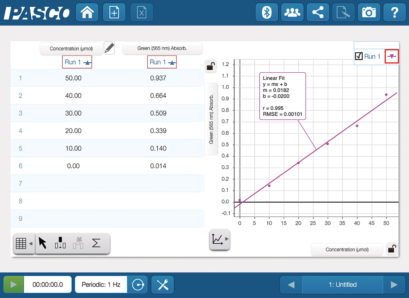Go to the next page arrow

click(x=394, y=285)
